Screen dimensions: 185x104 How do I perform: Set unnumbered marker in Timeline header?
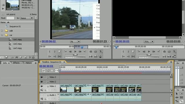tap(52, 70)
